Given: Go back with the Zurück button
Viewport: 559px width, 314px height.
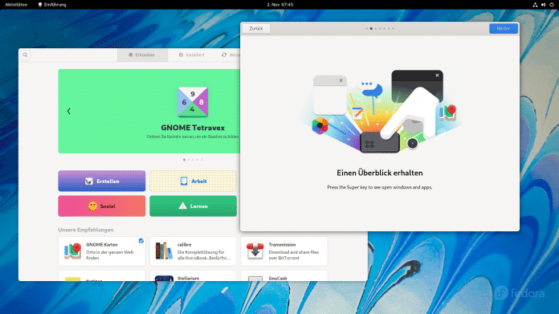Looking at the screenshot, I should tap(256, 29).
